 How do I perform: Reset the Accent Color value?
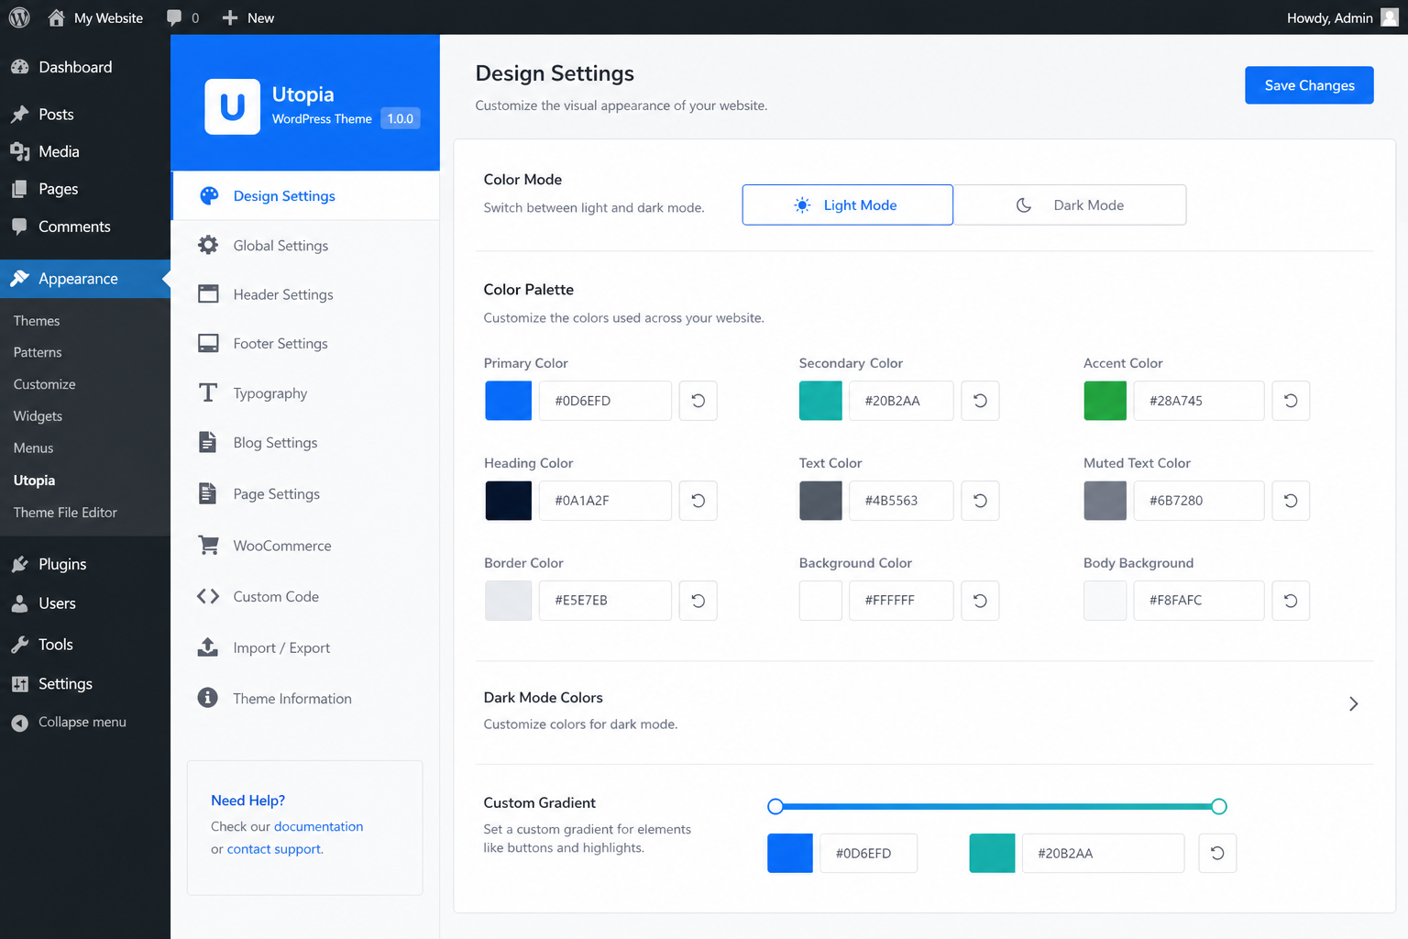(1290, 401)
